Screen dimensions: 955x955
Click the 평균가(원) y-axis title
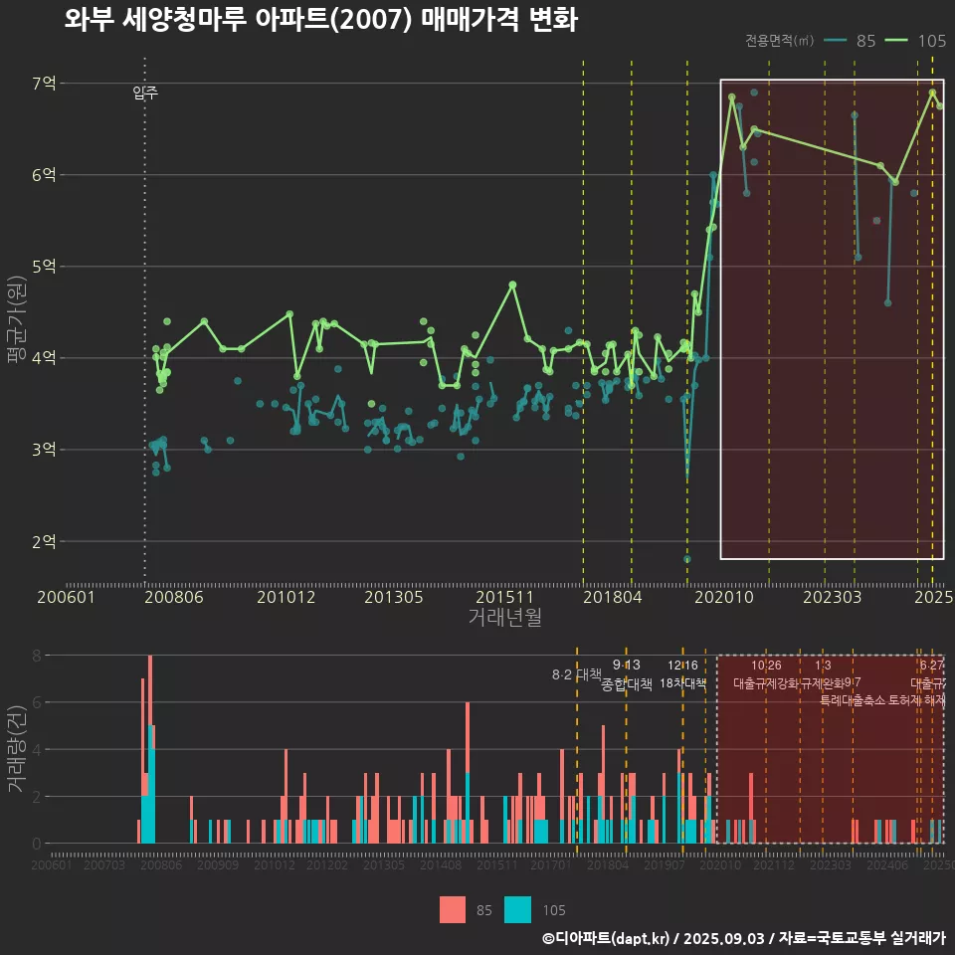[16, 318]
